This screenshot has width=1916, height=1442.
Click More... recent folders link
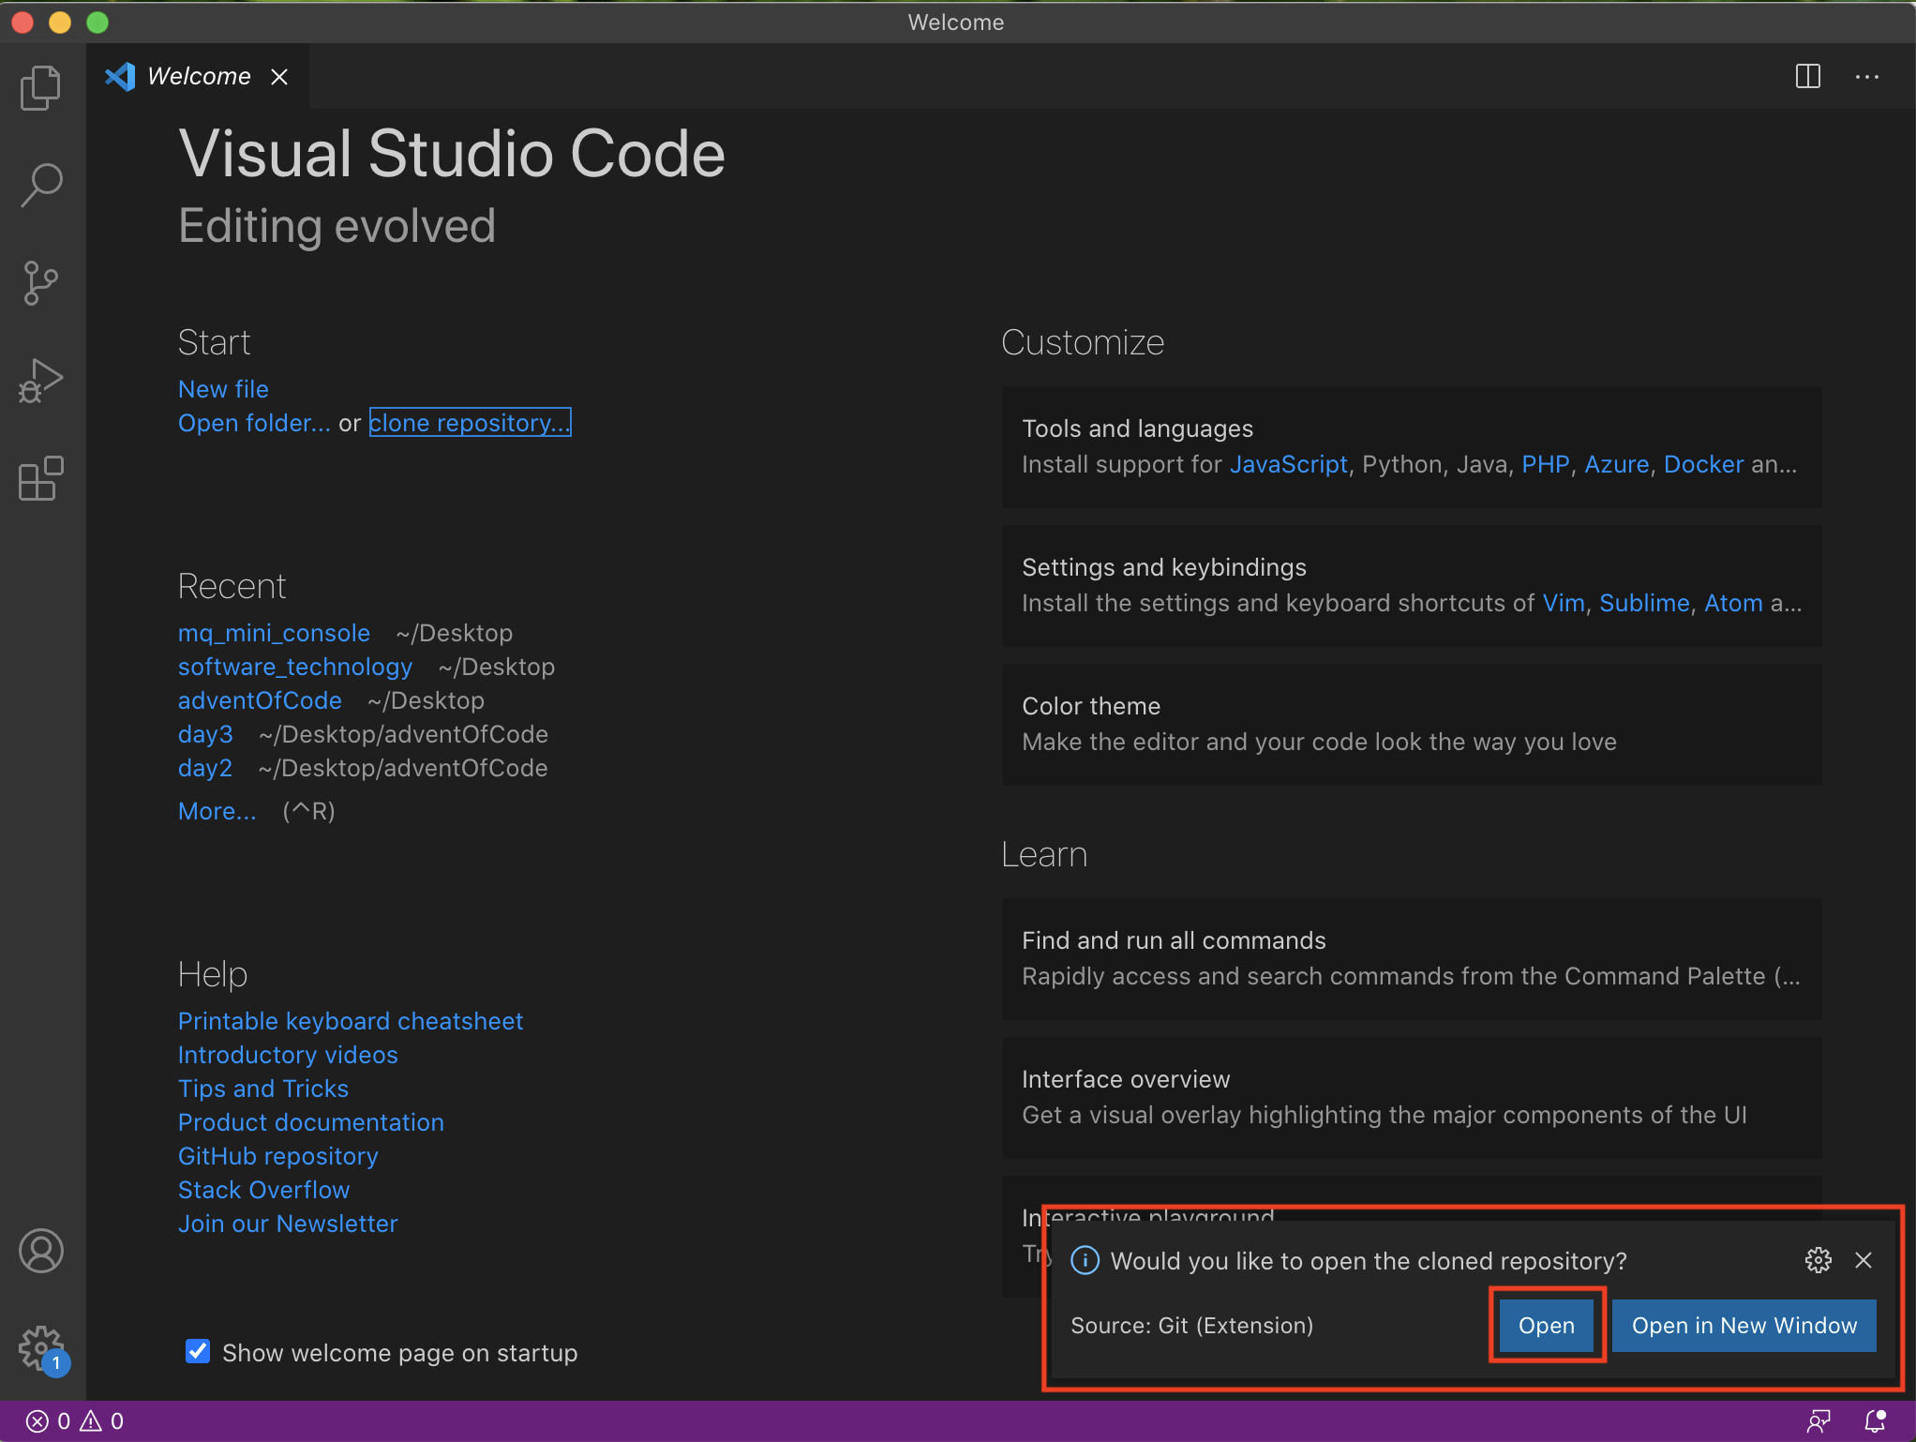click(x=217, y=811)
